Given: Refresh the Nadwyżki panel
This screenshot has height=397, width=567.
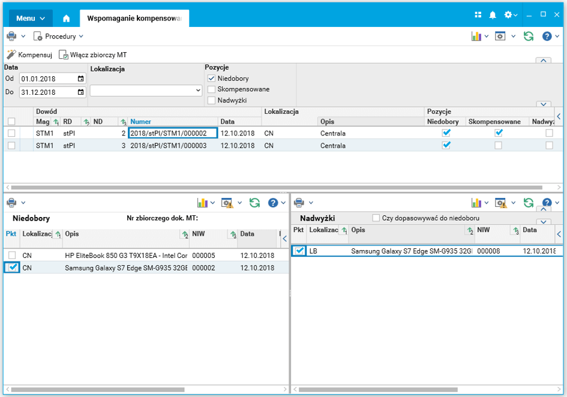Looking at the screenshot, I should point(528,203).
